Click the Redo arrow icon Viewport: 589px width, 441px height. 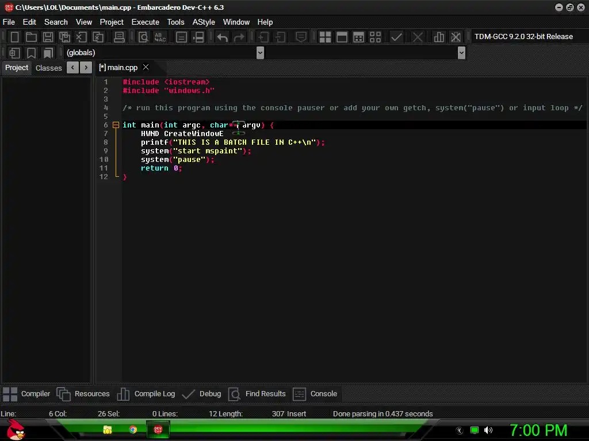pos(239,37)
